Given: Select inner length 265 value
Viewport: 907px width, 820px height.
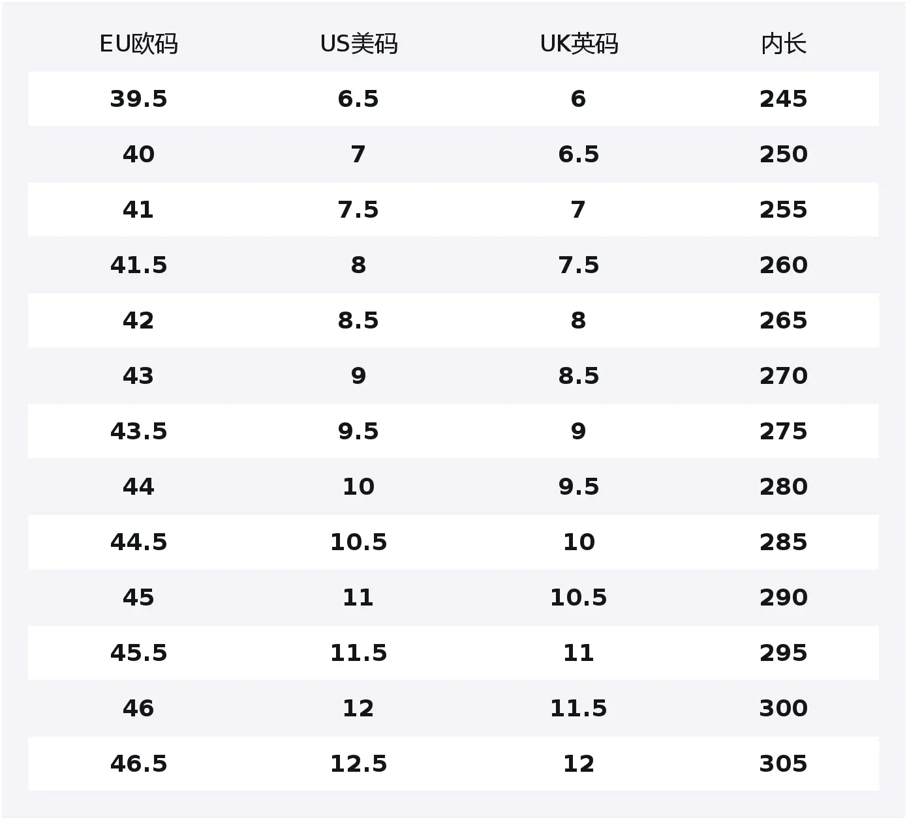Looking at the screenshot, I should (784, 321).
